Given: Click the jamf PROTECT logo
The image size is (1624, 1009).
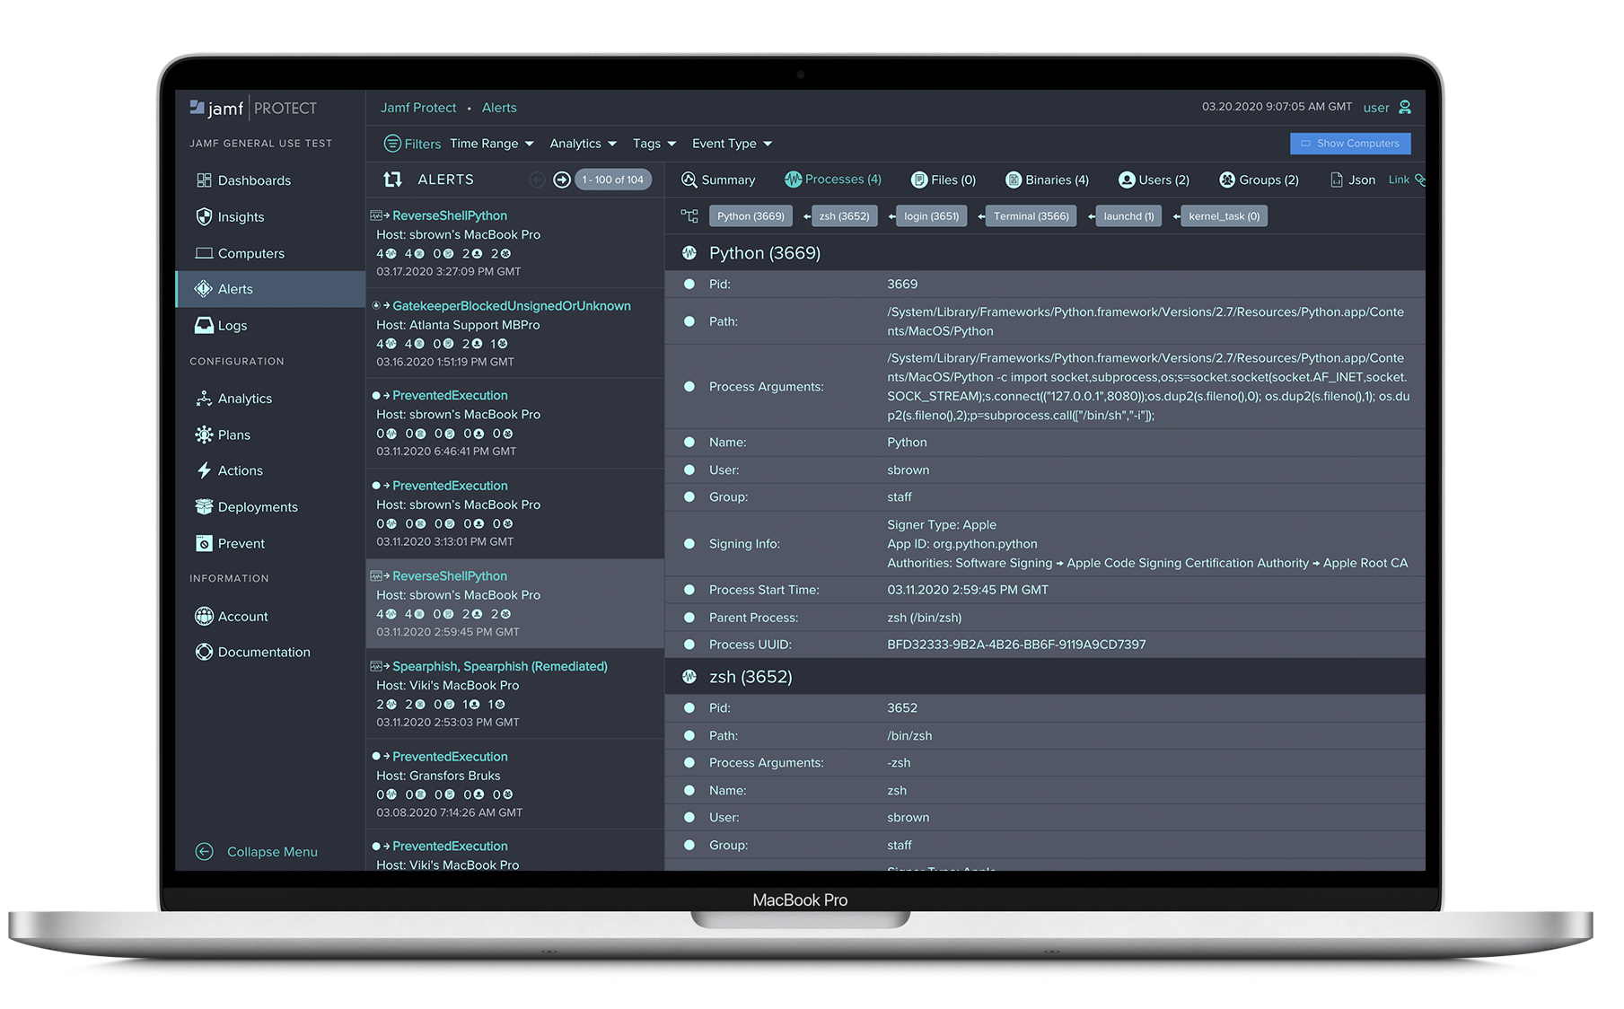Looking at the screenshot, I should pos(253,108).
